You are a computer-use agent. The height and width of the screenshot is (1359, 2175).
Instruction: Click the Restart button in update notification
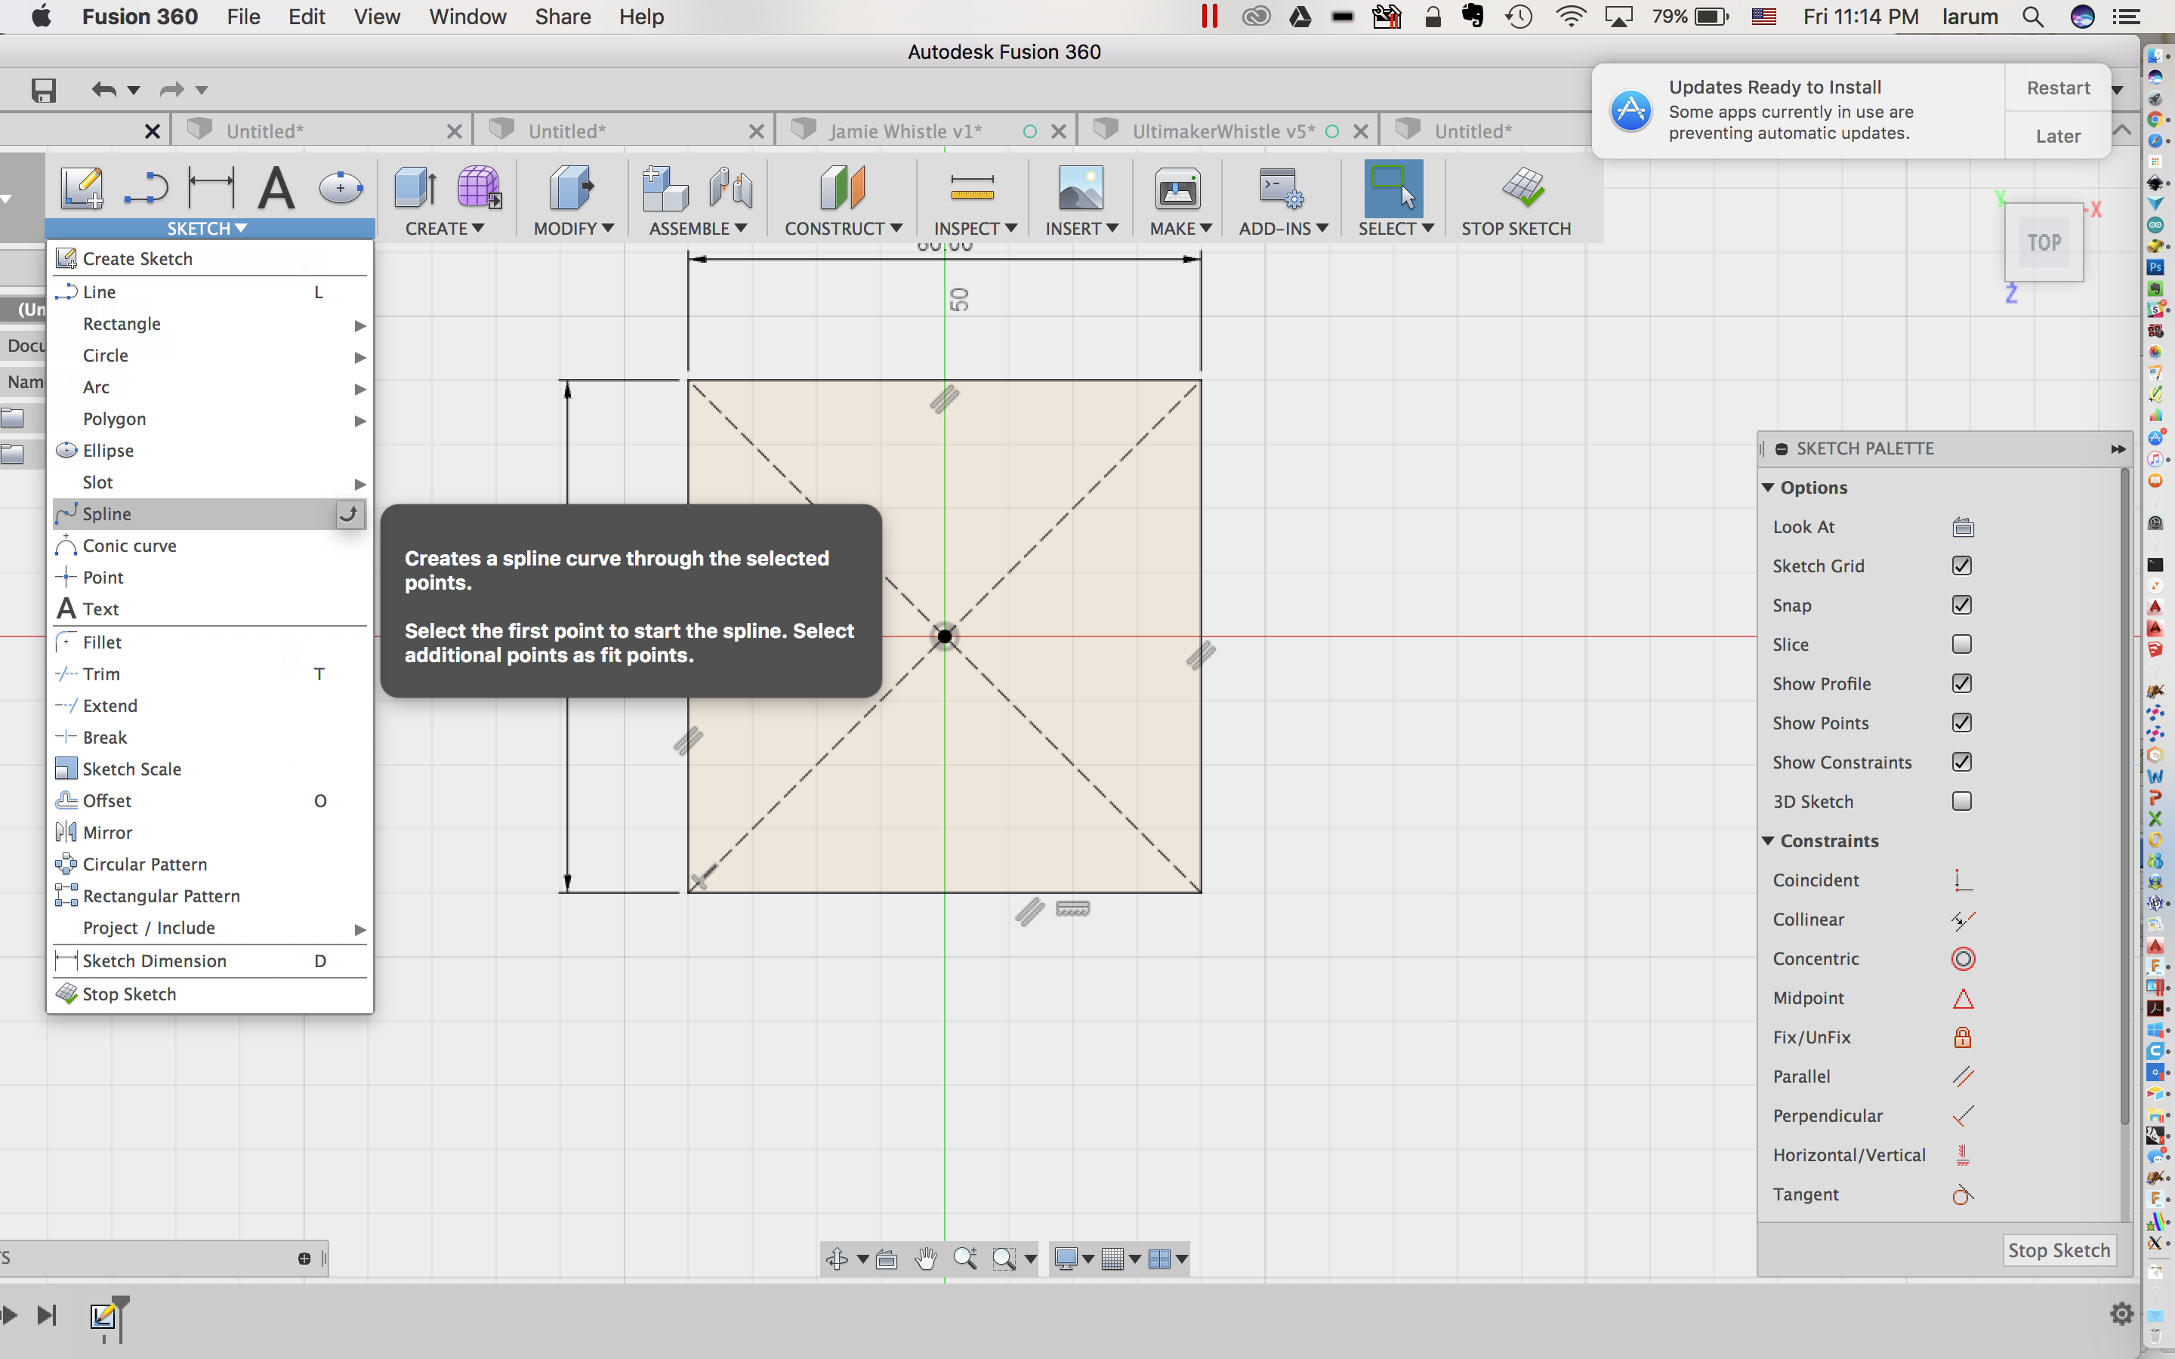[2058, 88]
